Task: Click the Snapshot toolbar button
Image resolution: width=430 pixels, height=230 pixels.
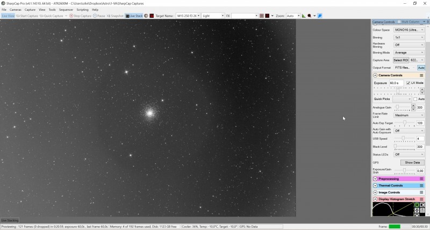Action: (x=115, y=16)
